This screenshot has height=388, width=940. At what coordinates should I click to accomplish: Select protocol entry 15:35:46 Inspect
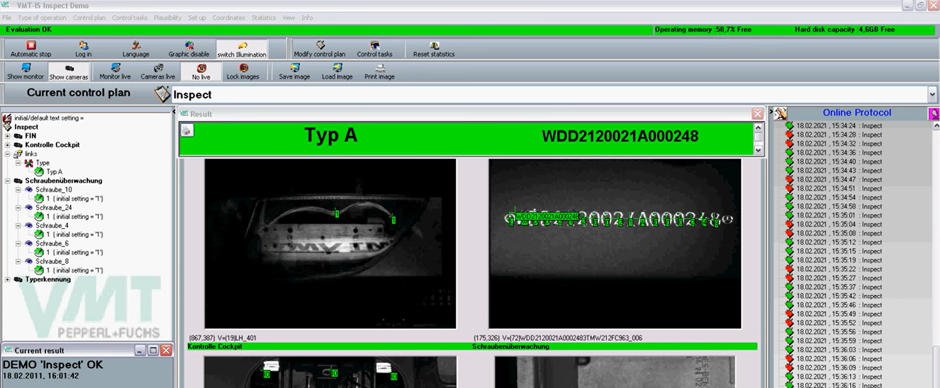pyautogui.click(x=838, y=305)
